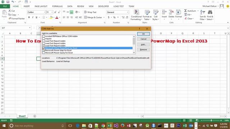Toggle Microsoft Power Query for Excel checkbox

click(43, 53)
